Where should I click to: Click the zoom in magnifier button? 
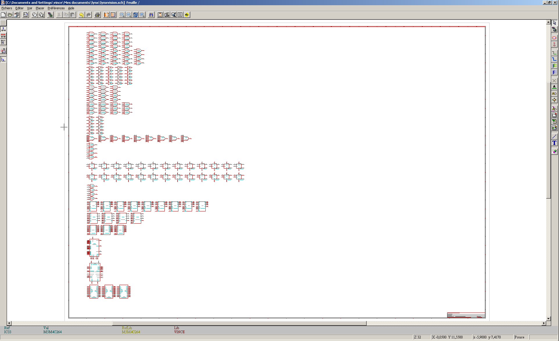[122, 15]
